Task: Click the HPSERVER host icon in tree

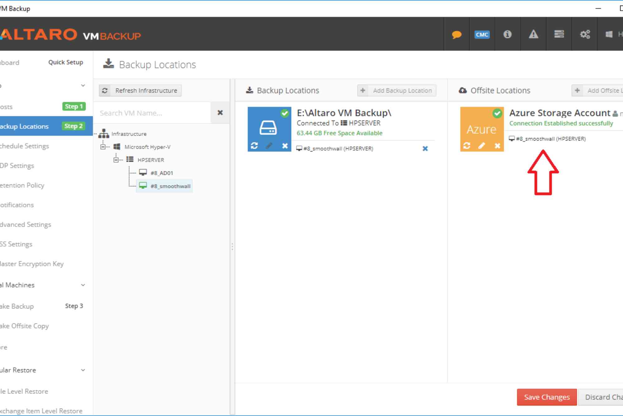Action: [130, 160]
